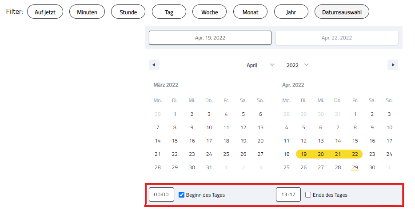The image size is (415, 210).
Task: Open the April month dropdown
Action: click(260, 65)
